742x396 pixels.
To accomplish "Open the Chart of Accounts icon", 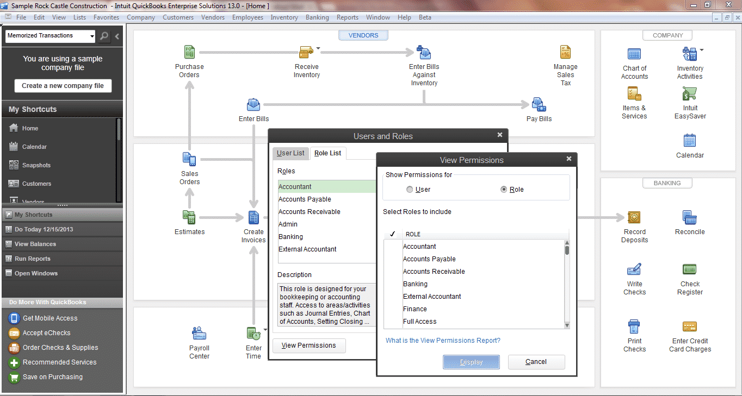I will point(634,54).
